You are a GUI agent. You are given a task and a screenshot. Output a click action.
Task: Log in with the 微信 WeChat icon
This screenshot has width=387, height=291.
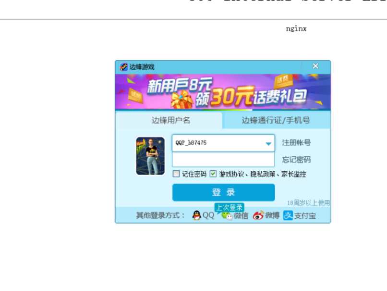point(227,216)
